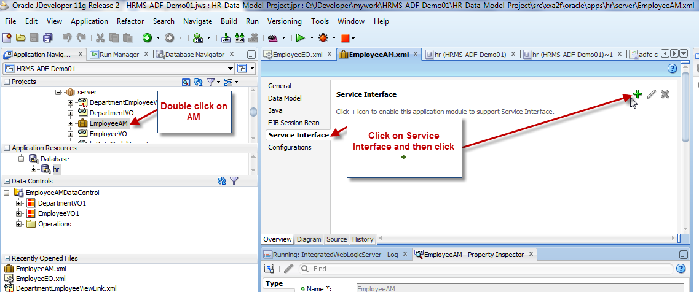699x292 pixels.
Task: Start debugging with the ladybug icon
Action: 323,38
